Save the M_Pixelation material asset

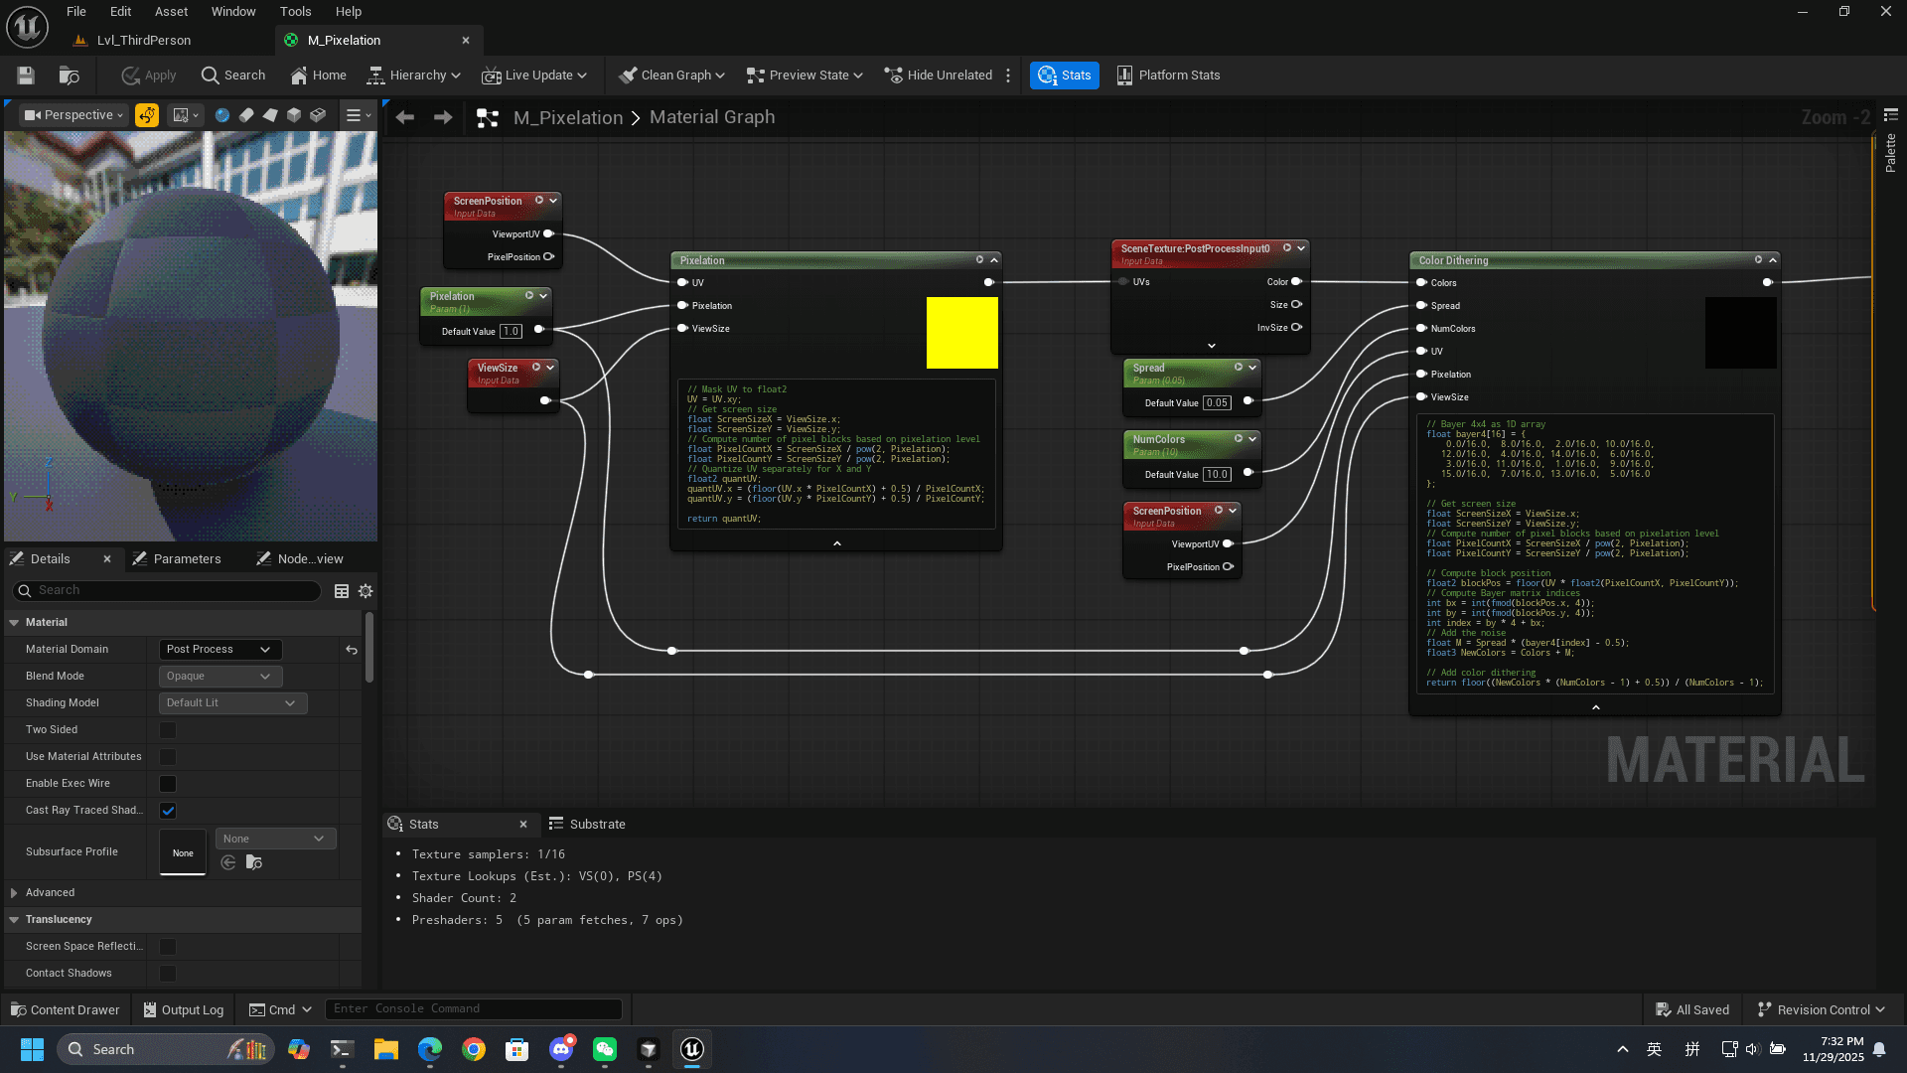tap(25, 75)
